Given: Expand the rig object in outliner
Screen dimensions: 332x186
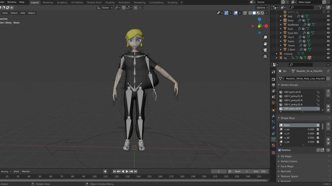Looking at the screenshot, I should coord(277,58).
